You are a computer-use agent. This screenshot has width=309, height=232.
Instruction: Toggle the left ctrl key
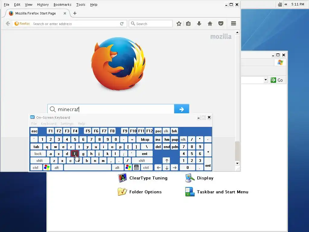(x=36, y=167)
